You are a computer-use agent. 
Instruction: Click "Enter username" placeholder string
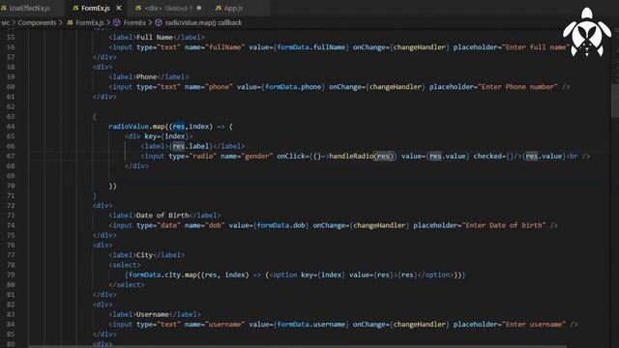click(534, 325)
